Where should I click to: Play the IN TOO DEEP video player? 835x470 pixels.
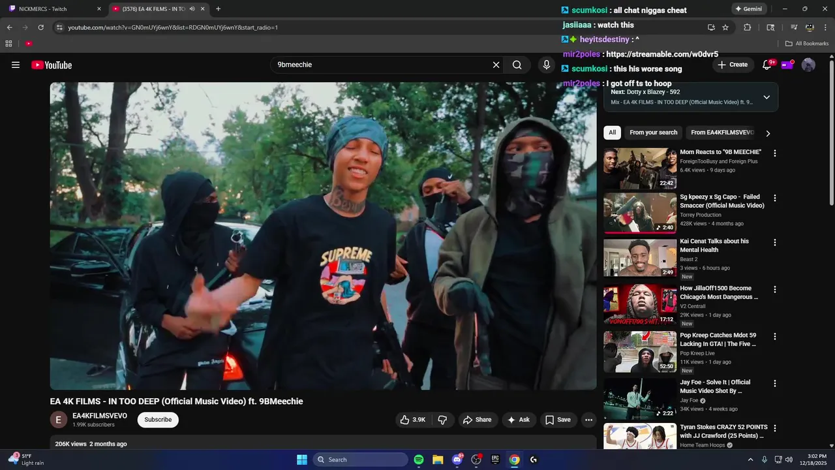tap(323, 236)
